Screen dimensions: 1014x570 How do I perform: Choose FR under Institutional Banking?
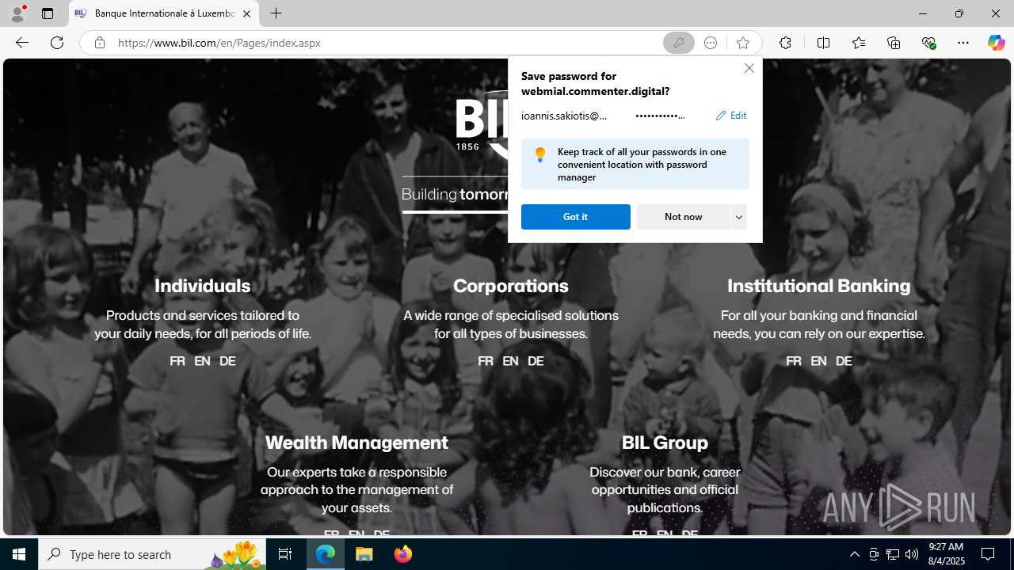pos(794,361)
